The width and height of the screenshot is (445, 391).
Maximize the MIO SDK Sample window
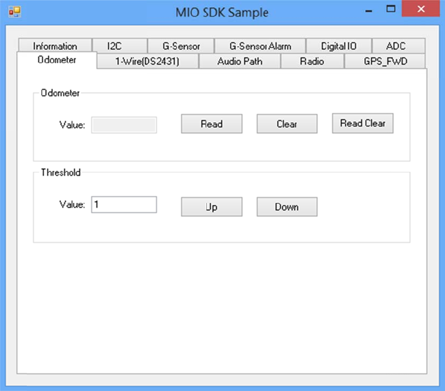[391, 9]
